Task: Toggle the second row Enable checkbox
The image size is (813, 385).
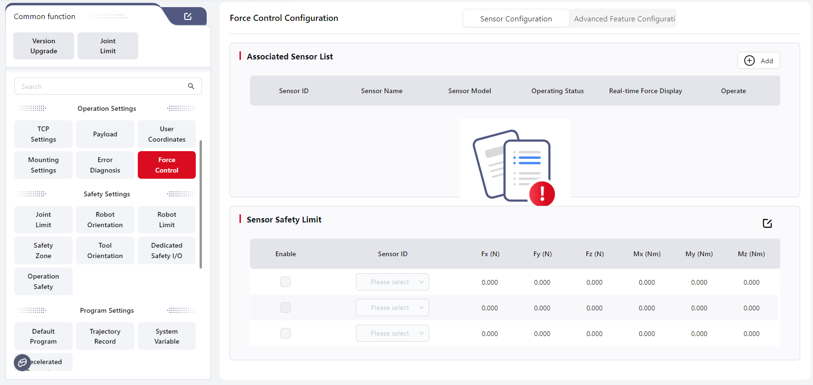Action: pos(286,308)
